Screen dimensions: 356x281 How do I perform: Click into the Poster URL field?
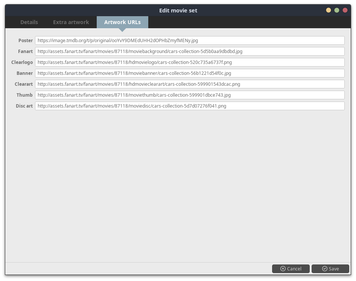coord(190,41)
